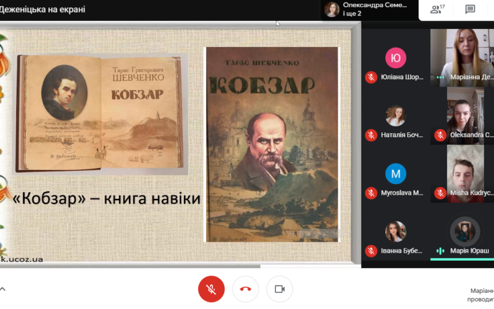Click the muted mic icon on Myroslava M's tile
The width and height of the screenshot is (494, 309).
pyautogui.click(x=371, y=193)
